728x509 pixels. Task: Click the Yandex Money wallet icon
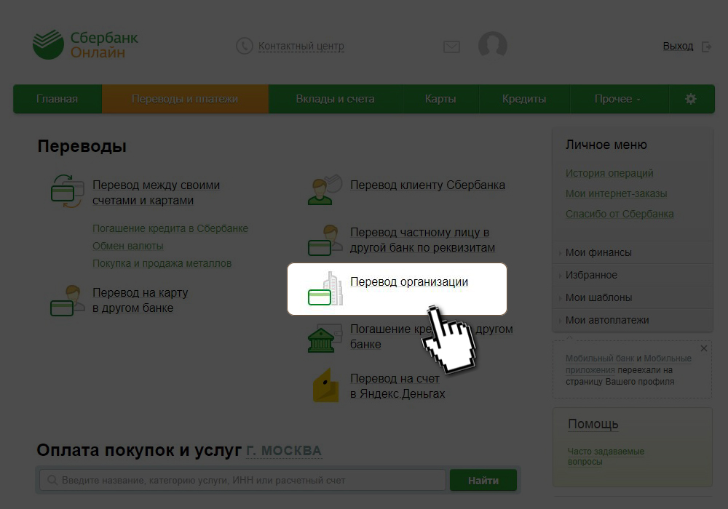[326, 385]
